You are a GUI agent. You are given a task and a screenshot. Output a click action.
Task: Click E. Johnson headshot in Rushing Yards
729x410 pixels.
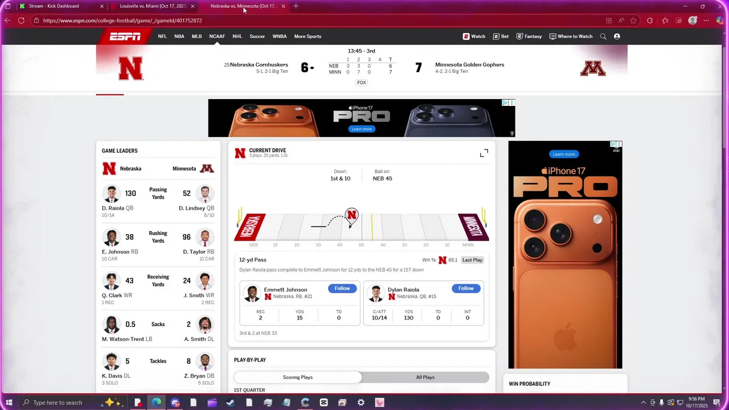coord(111,237)
